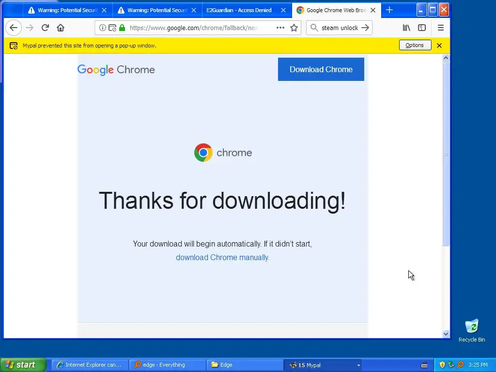This screenshot has height=372, width=496.
Task: Click the vertical scrollbar thumb
Action: [446, 154]
